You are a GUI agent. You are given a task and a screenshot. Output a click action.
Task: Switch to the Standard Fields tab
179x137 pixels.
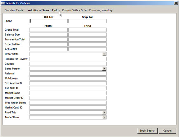click(14, 10)
